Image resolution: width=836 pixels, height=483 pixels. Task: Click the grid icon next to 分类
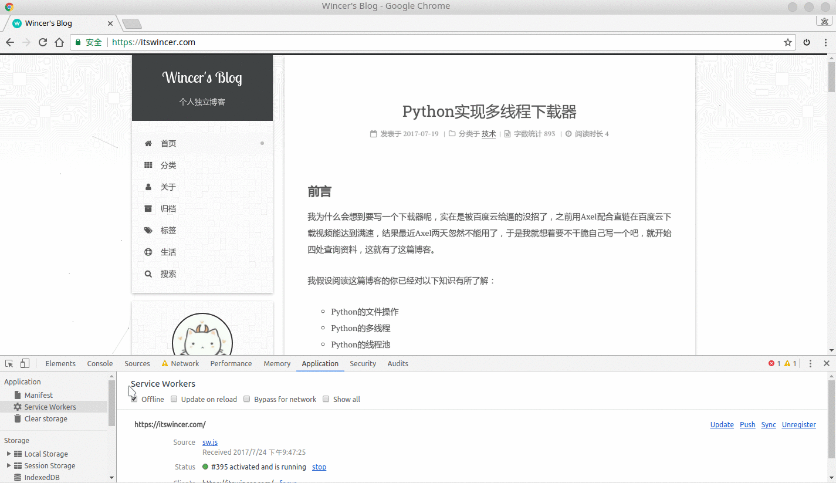148,165
